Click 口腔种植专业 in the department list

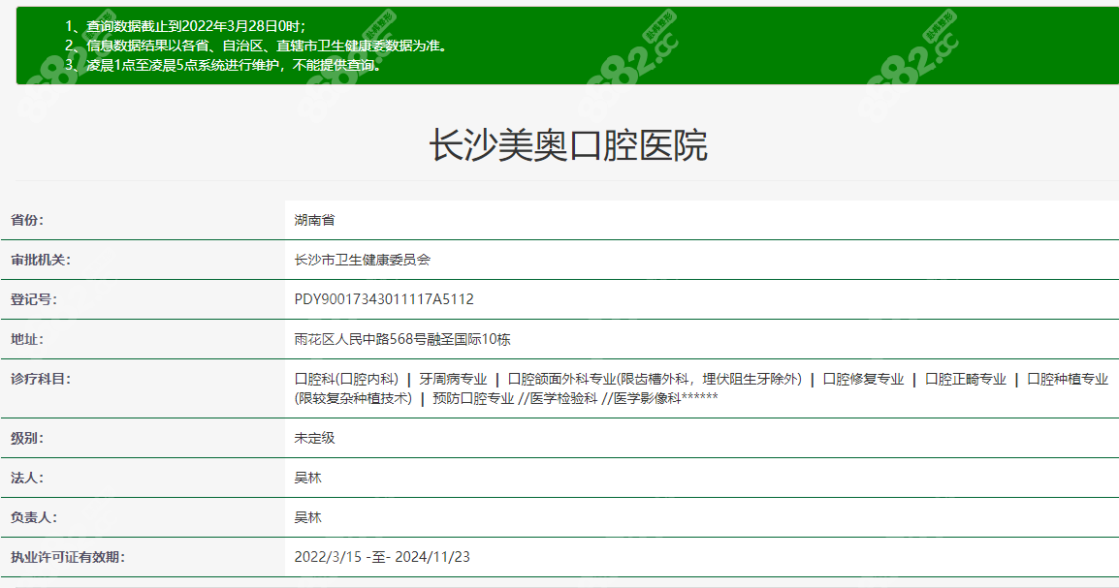click(x=1068, y=379)
